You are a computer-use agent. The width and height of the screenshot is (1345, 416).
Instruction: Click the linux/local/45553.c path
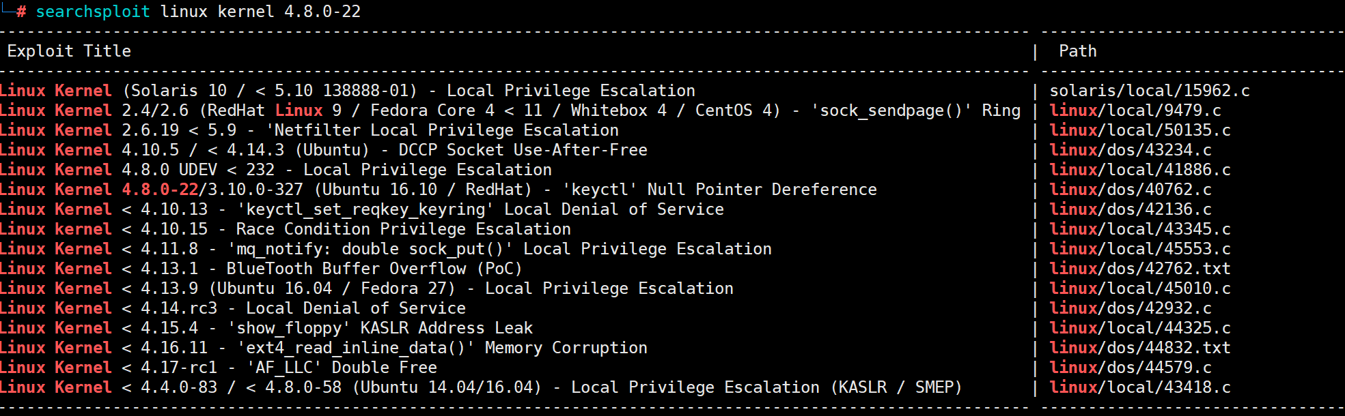pos(1140,249)
